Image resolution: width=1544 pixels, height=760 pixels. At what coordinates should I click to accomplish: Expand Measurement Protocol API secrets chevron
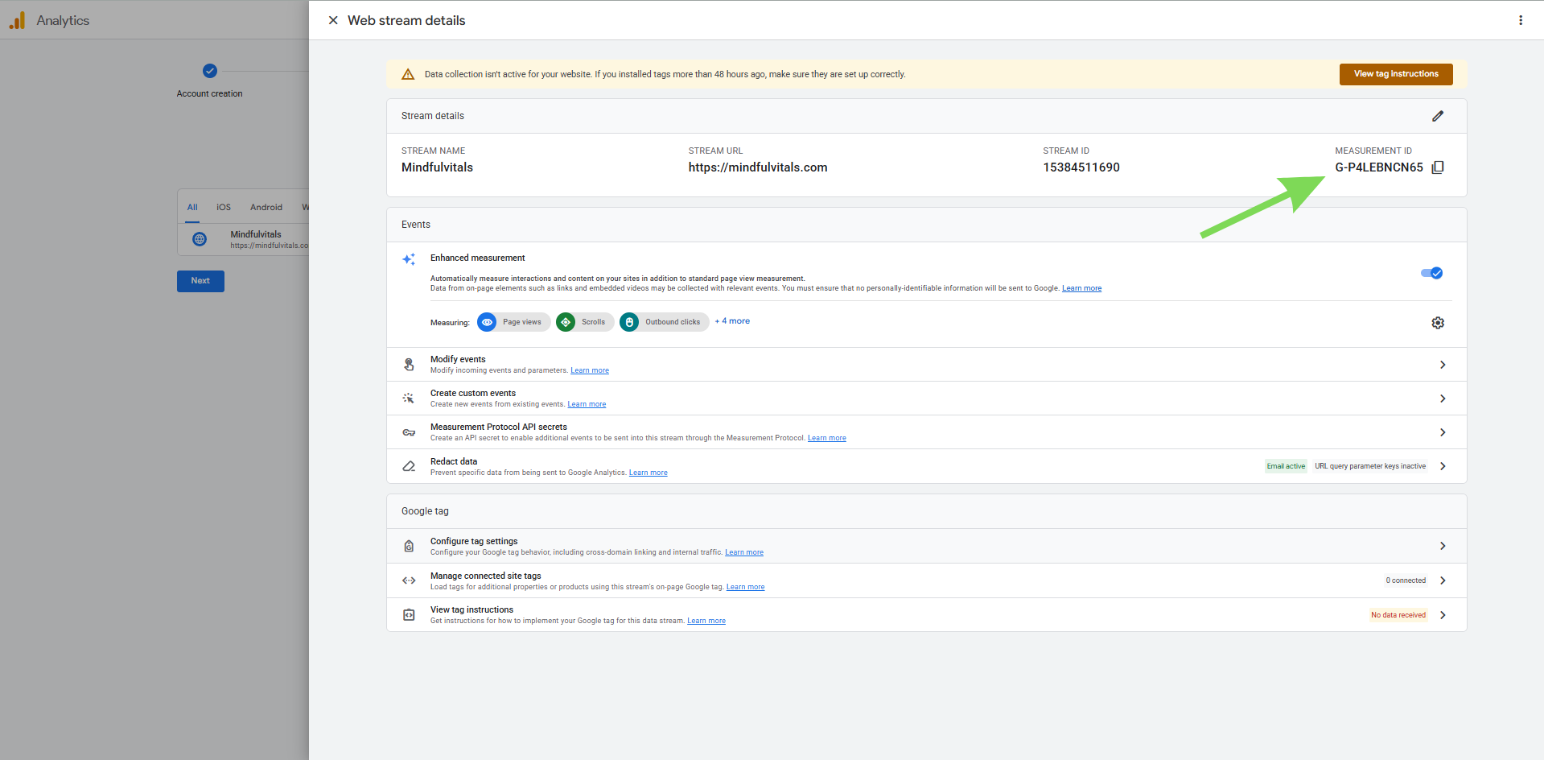click(x=1443, y=432)
